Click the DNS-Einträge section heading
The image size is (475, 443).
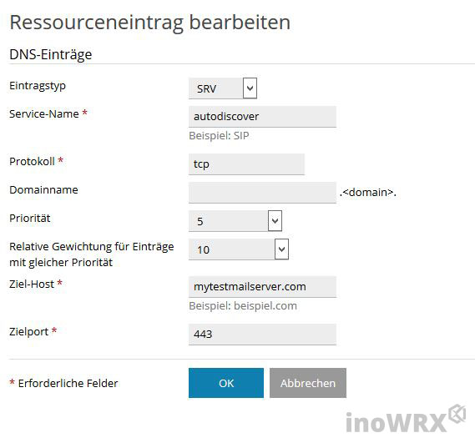click(51, 54)
